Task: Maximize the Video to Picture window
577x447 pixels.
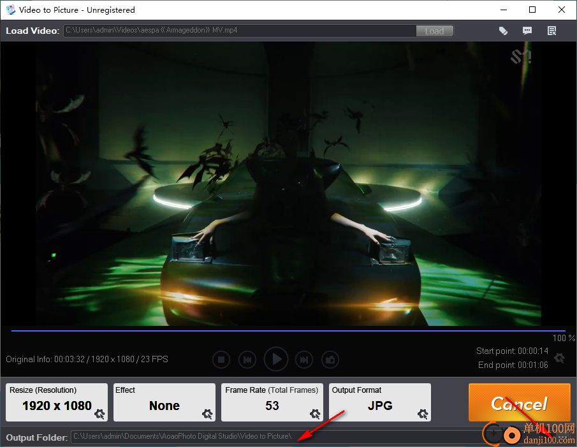Action: [532, 10]
